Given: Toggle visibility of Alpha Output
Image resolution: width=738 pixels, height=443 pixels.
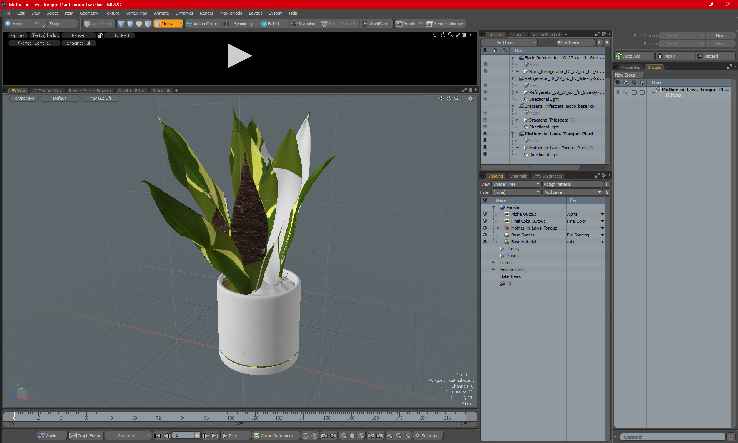Looking at the screenshot, I should pos(485,214).
